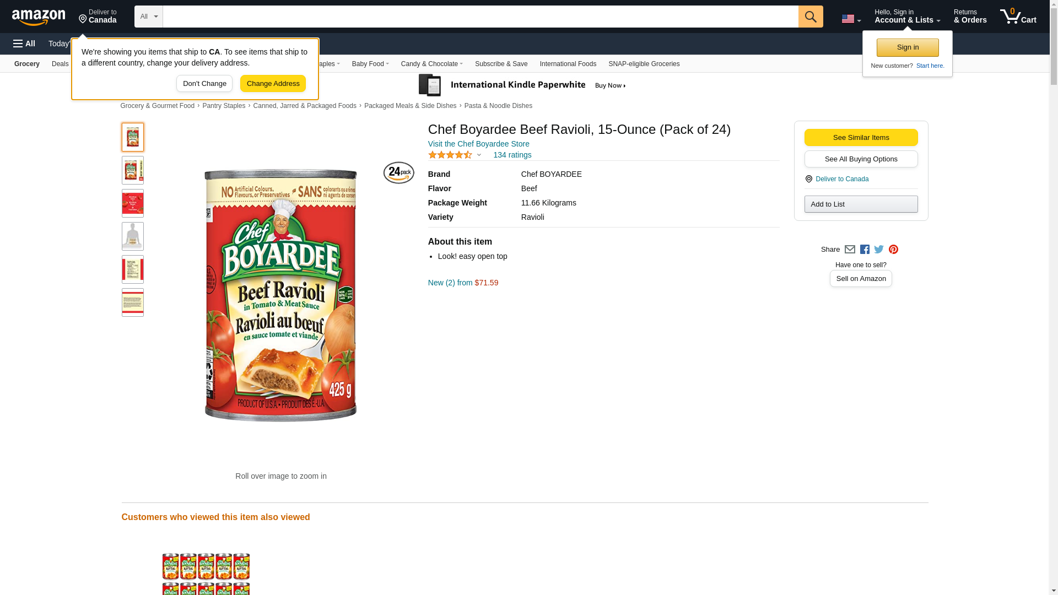Share product via email icon

(x=850, y=250)
